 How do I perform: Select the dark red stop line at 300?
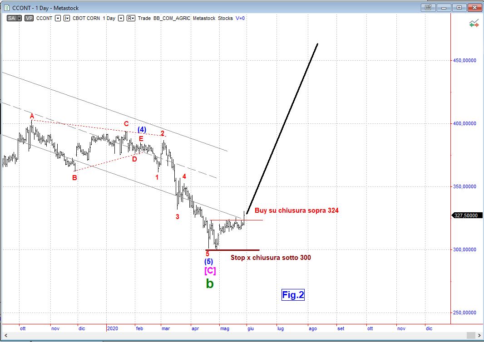coord(232,250)
